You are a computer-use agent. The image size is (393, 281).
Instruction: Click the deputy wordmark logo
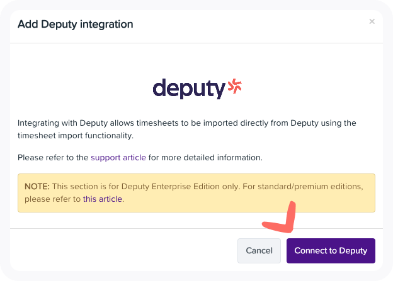point(189,89)
